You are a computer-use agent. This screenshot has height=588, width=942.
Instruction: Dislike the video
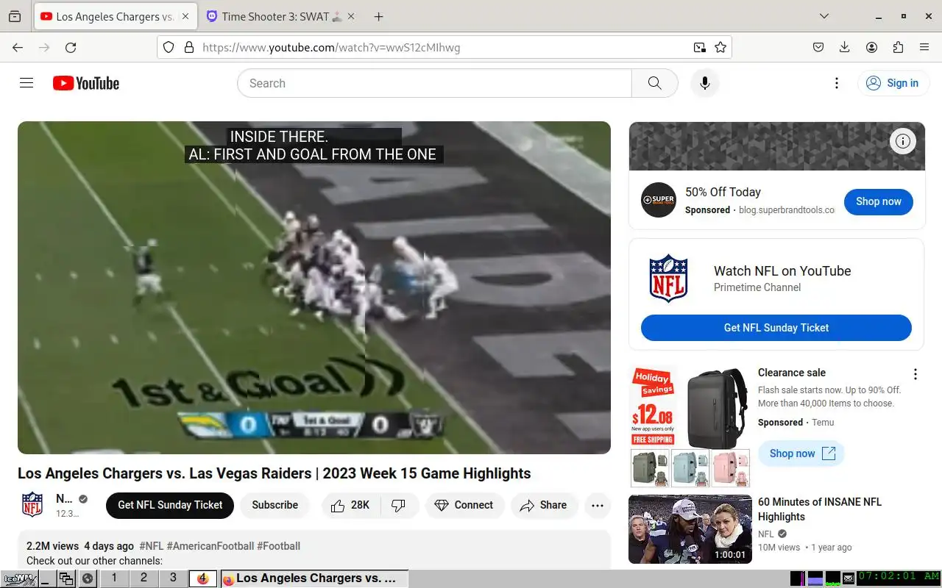(398, 505)
